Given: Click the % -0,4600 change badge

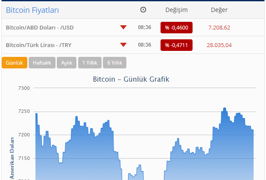Looking at the screenshot, I should 176,27.
